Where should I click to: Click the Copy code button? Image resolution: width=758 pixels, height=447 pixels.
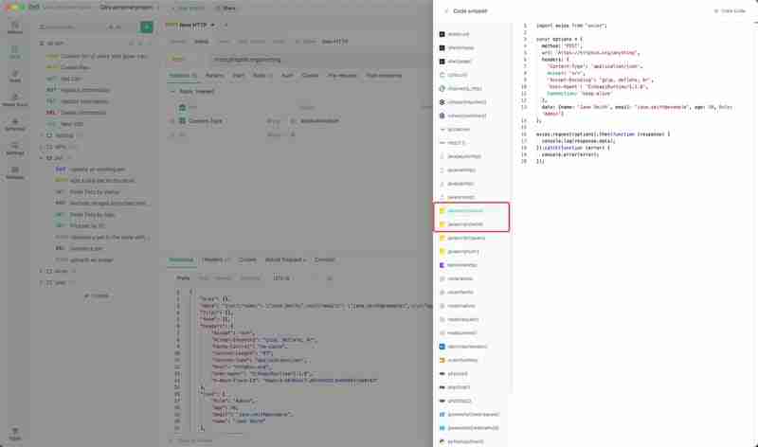click(730, 10)
